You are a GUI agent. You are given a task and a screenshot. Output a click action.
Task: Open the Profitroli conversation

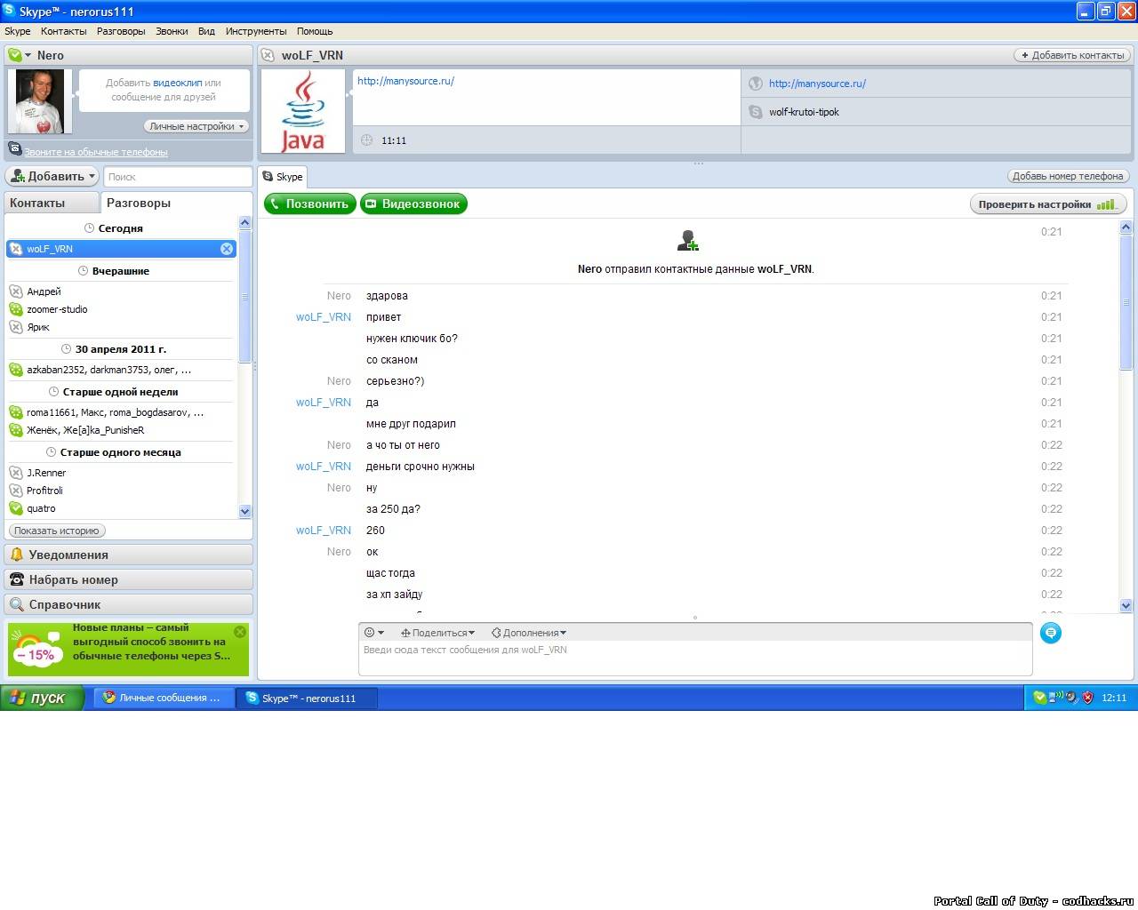[x=121, y=491]
